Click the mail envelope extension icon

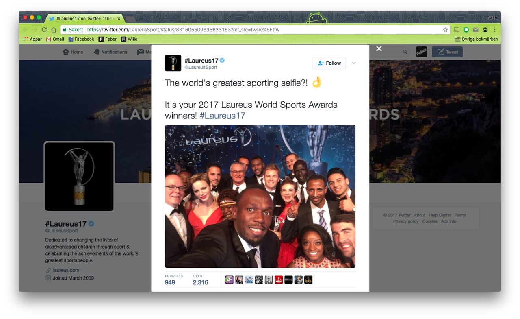pos(475,30)
